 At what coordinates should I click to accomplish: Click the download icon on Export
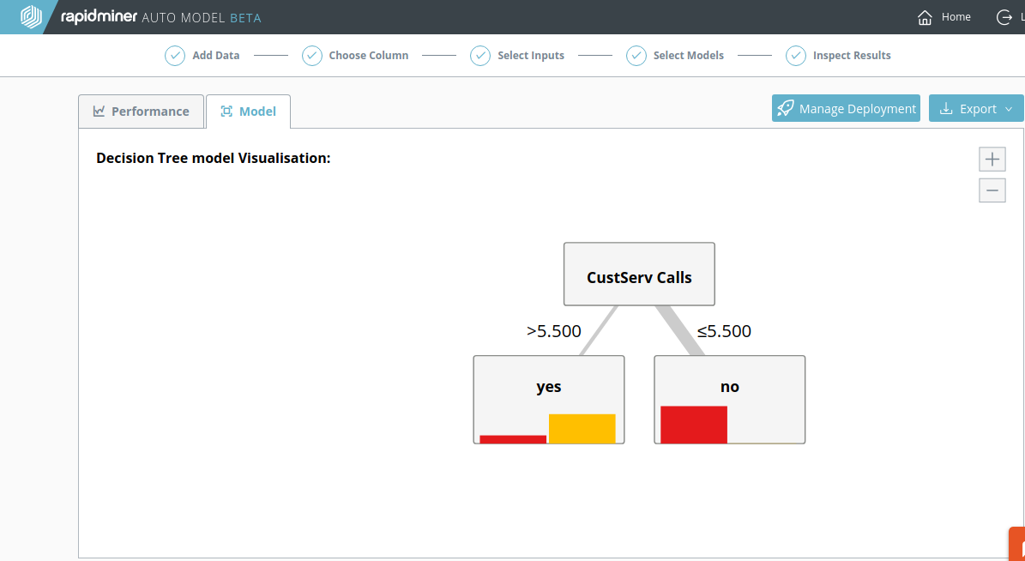click(x=946, y=109)
